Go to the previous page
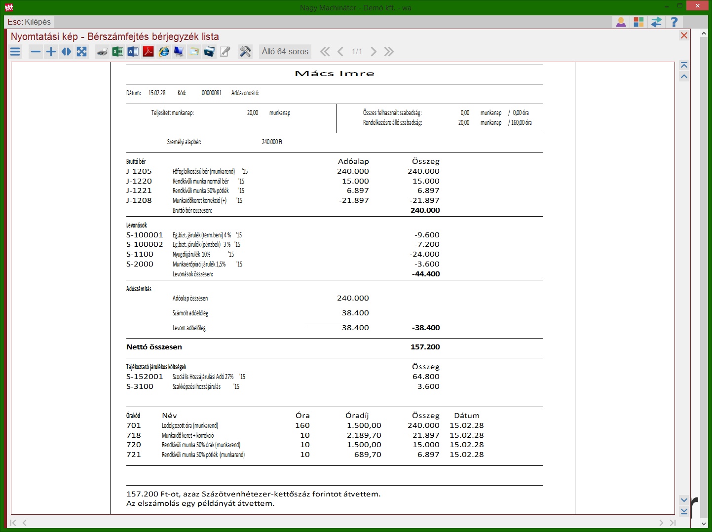 coord(340,51)
